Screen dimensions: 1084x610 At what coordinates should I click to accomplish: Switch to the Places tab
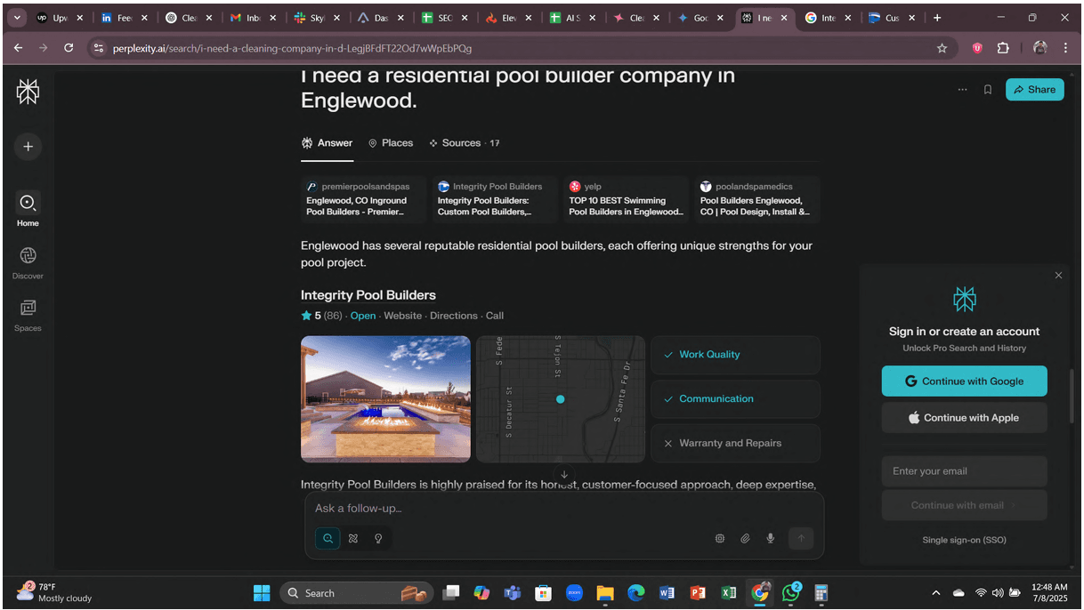391,143
